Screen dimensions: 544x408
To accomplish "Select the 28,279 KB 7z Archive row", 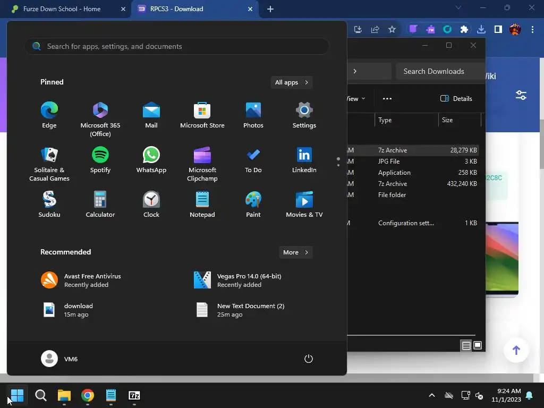I will [x=413, y=150].
